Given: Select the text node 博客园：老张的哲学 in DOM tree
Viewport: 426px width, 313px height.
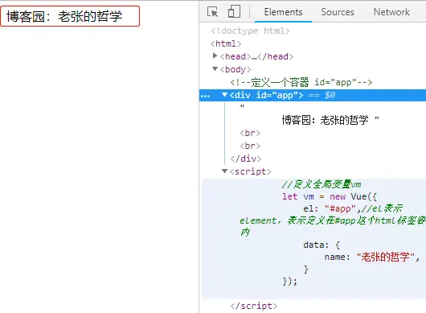Looking at the screenshot, I should click(325, 120).
